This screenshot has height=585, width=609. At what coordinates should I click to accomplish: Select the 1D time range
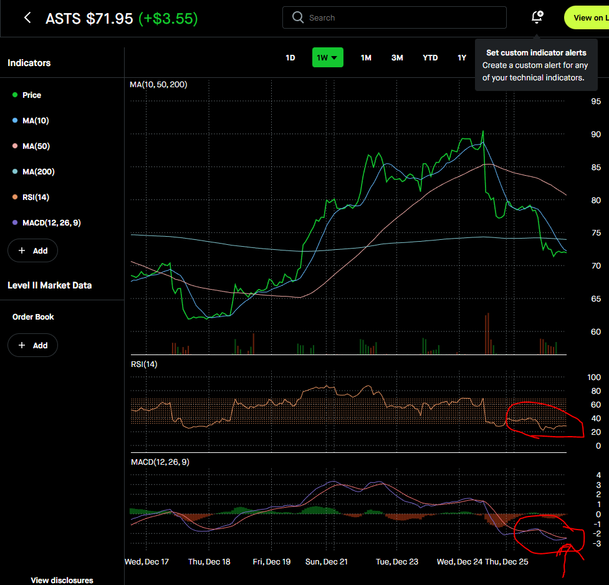[290, 58]
